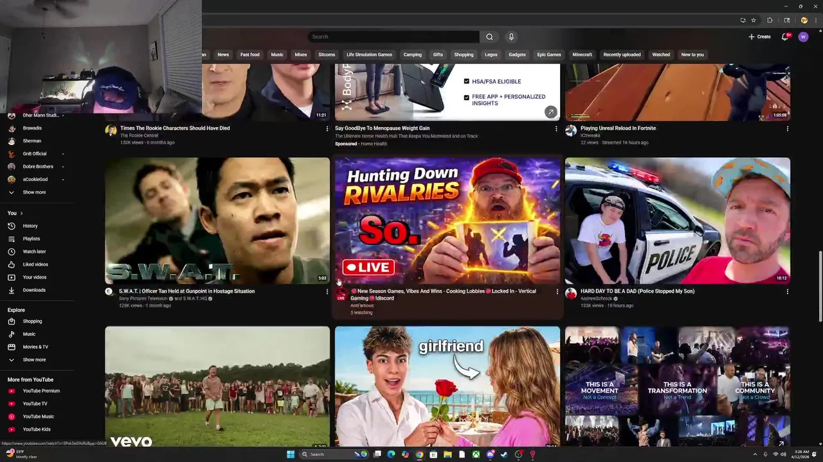Select the News filter chip
823x462 pixels.
(223, 55)
